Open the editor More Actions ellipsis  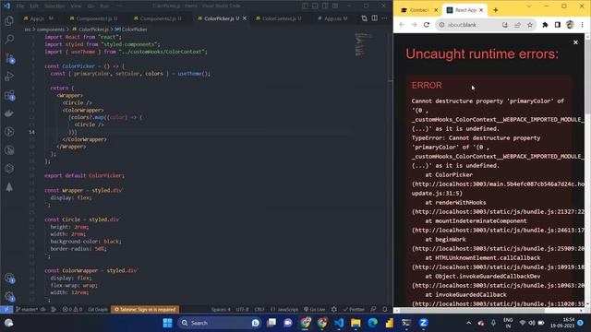384,18
